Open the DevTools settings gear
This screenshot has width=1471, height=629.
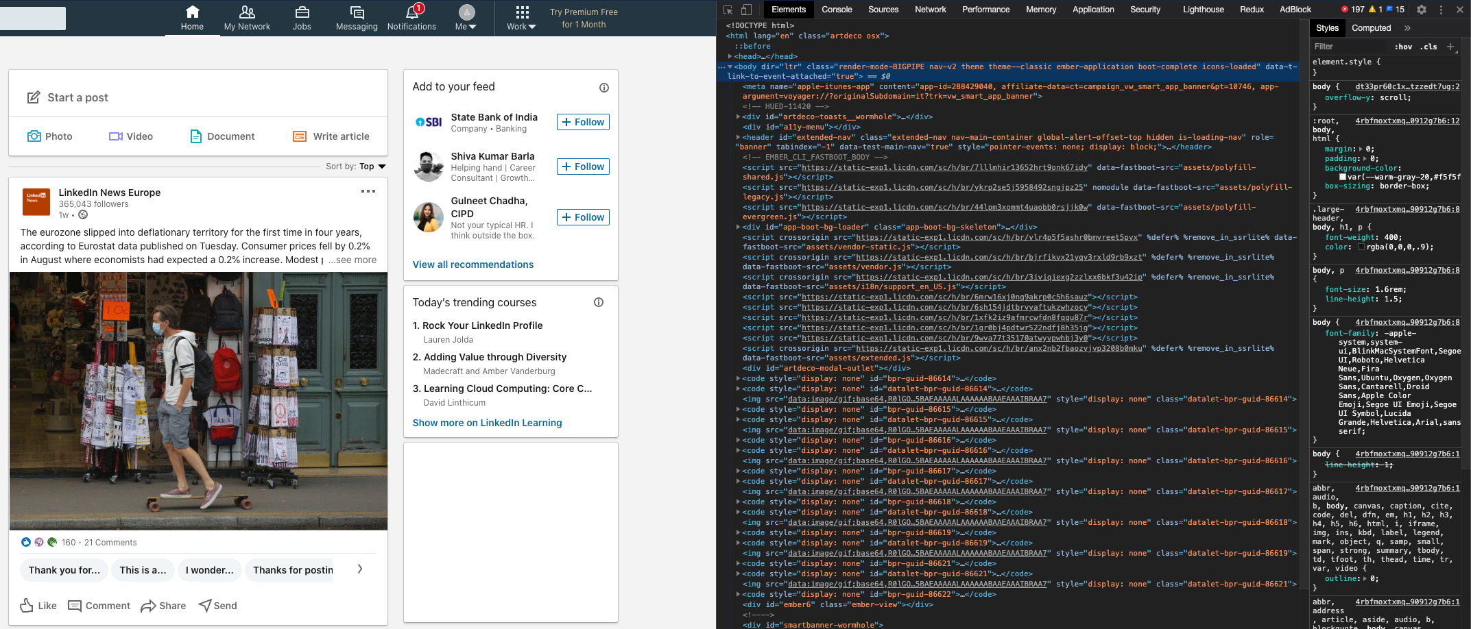click(x=1422, y=10)
